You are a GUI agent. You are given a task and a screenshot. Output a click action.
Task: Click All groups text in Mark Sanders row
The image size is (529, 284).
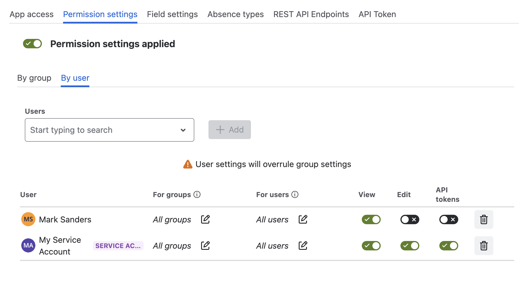[x=172, y=219]
